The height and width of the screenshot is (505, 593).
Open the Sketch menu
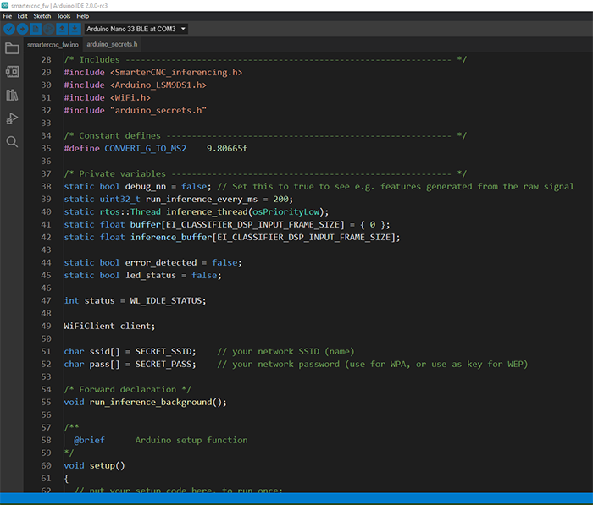coord(42,16)
